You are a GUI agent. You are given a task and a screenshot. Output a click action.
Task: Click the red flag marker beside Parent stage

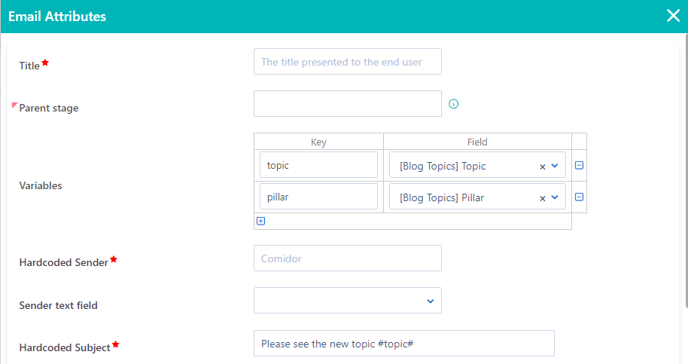(x=14, y=105)
